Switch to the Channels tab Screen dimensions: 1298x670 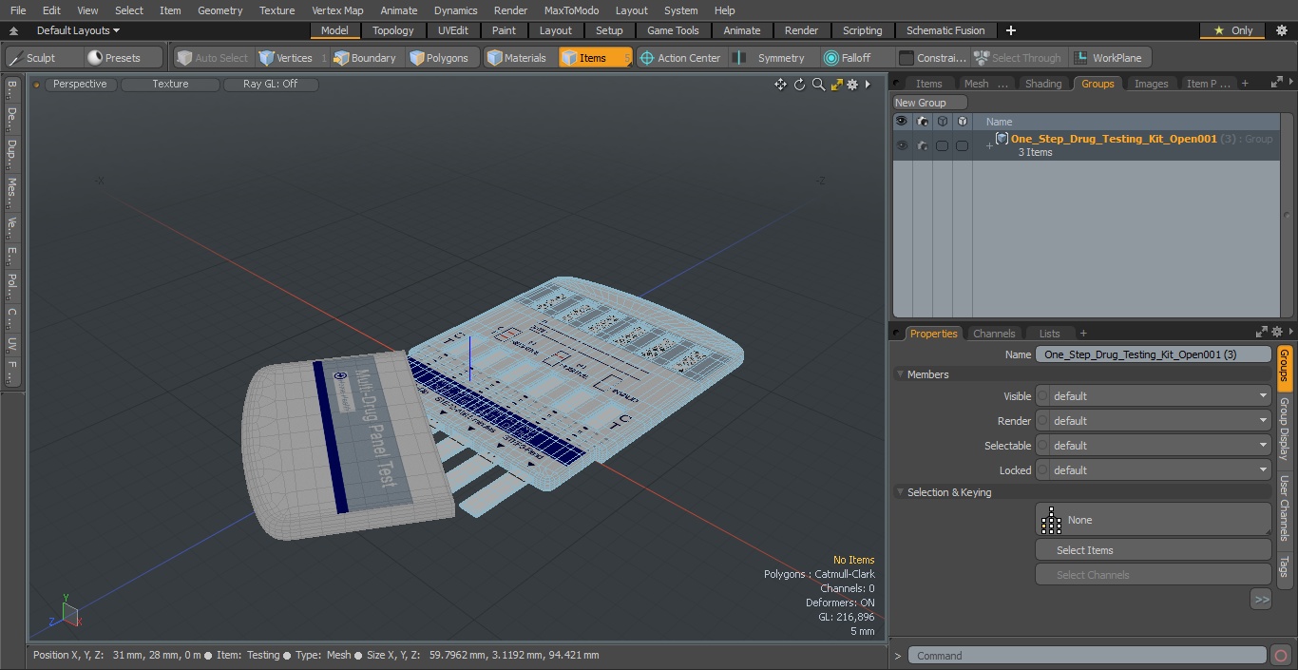[x=995, y=334]
